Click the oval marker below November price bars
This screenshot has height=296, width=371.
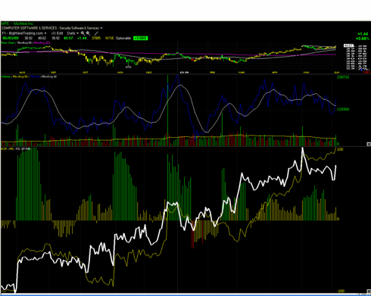point(128,67)
